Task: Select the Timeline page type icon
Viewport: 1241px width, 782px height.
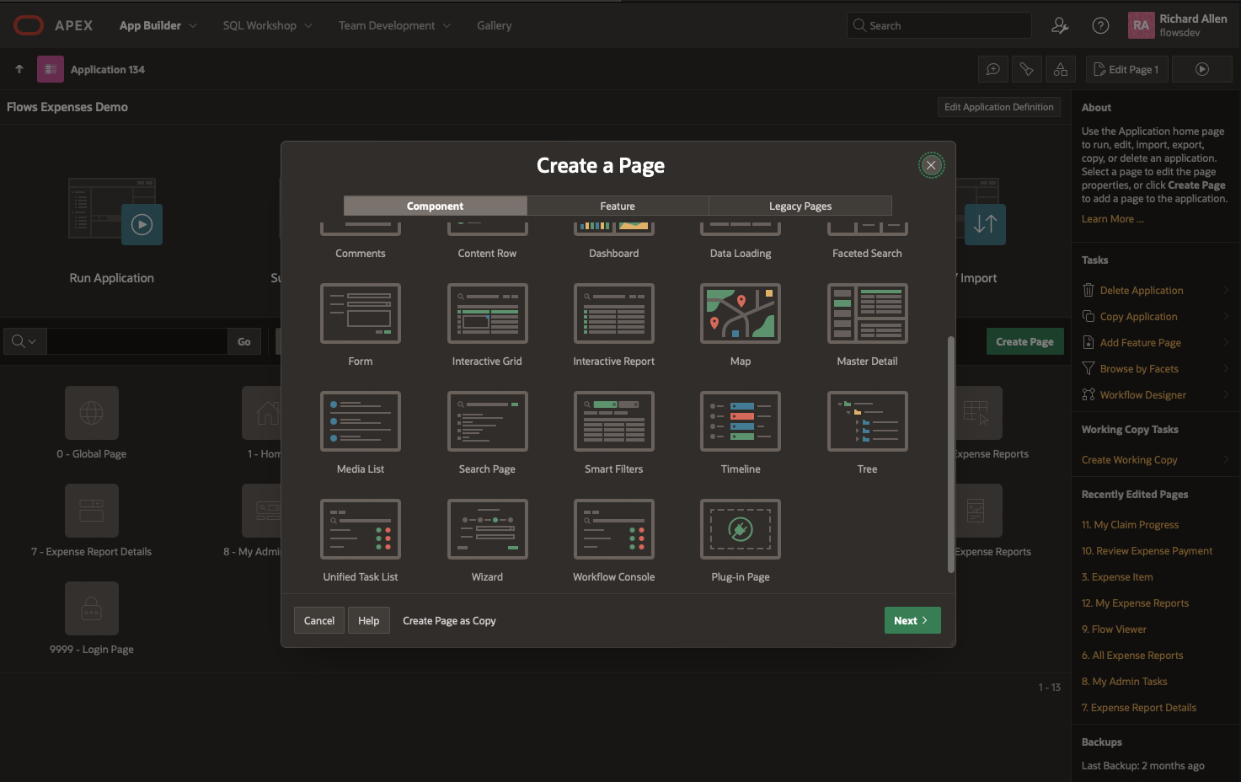Action: point(741,421)
